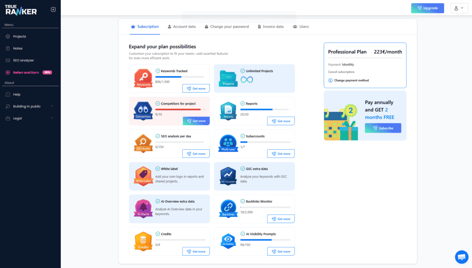Select the Keywords badge icon
The image size is (472, 268).
[143, 79]
